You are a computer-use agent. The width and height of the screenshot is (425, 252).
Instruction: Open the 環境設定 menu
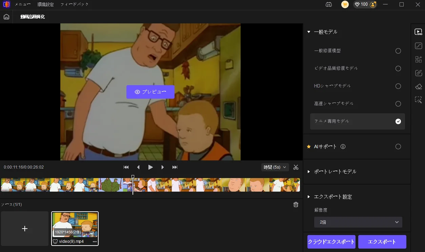45,4
